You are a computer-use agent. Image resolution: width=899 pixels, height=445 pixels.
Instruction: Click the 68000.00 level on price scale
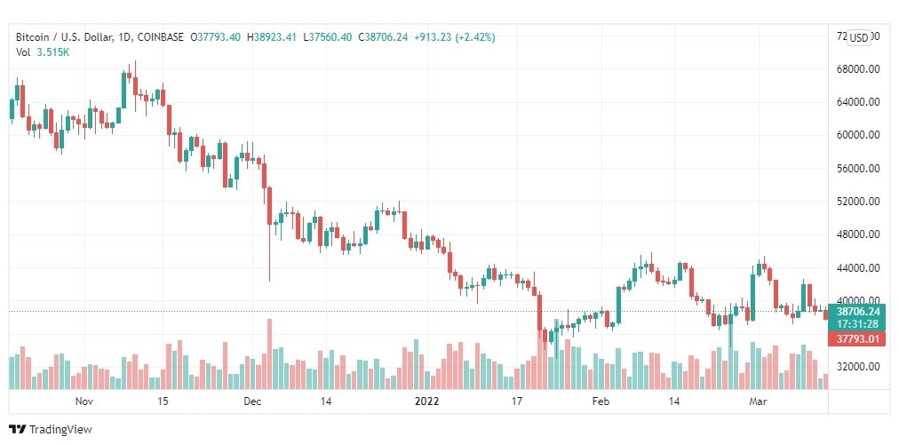click(857, 69)
